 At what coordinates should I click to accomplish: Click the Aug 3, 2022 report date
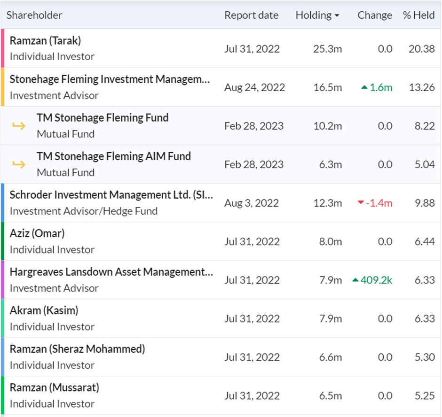252,203
